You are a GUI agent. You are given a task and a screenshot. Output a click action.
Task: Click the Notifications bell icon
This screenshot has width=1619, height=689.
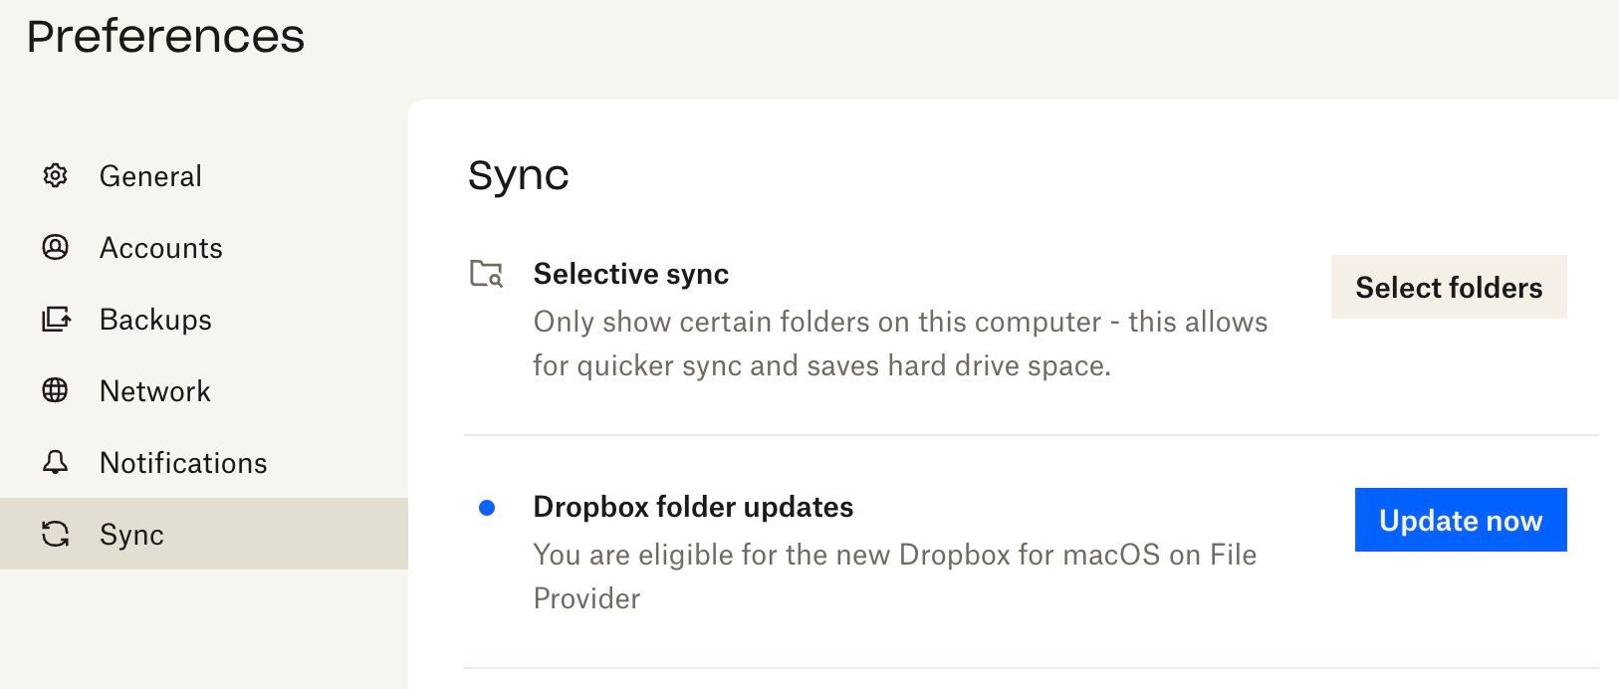click(x=55, y=463)
